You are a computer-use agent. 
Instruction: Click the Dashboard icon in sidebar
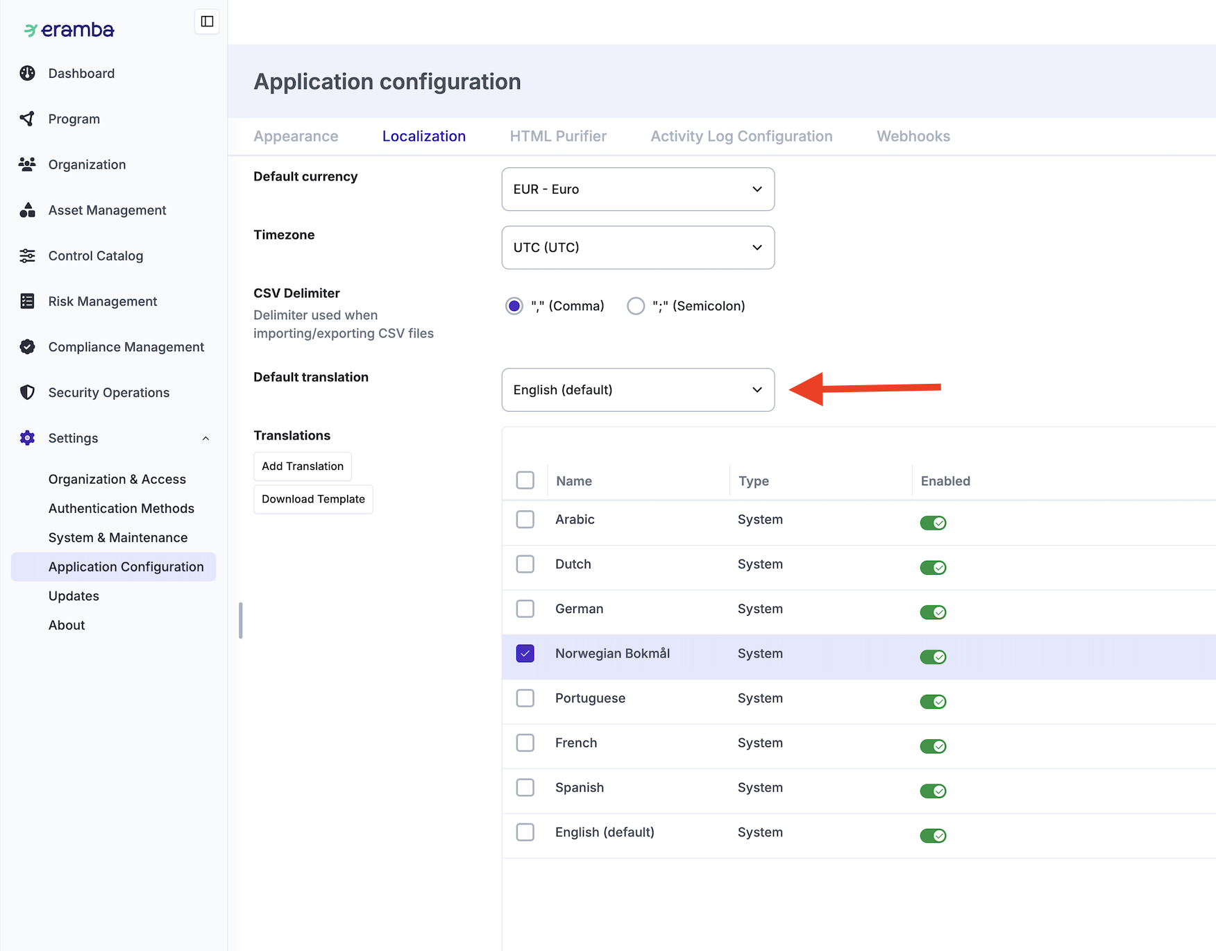[27, 74]
